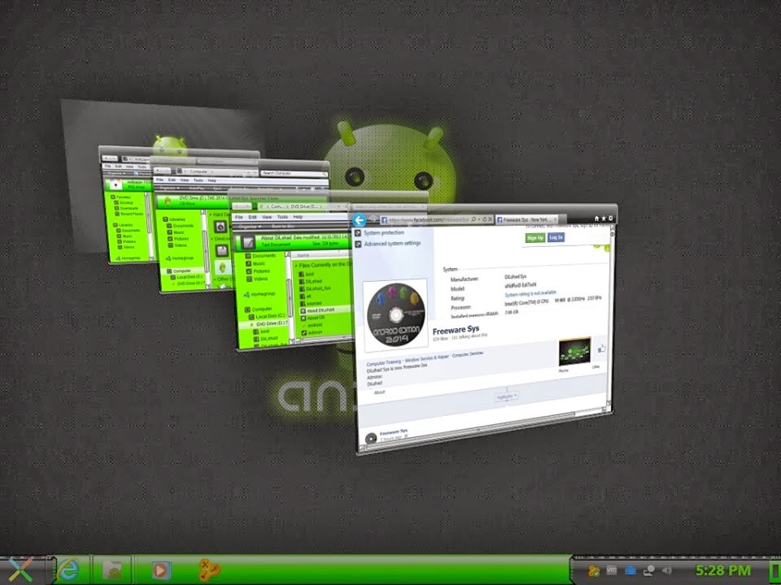Select Favorites in the wallpaper window
This screenshot has width=781, height=585.
pos(121,197)
